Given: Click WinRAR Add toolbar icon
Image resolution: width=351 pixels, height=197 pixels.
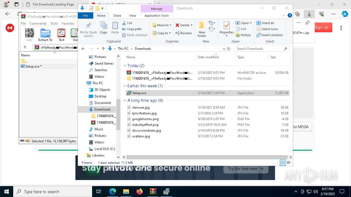Looking at the screenshot, I should [x=29, y=35].
